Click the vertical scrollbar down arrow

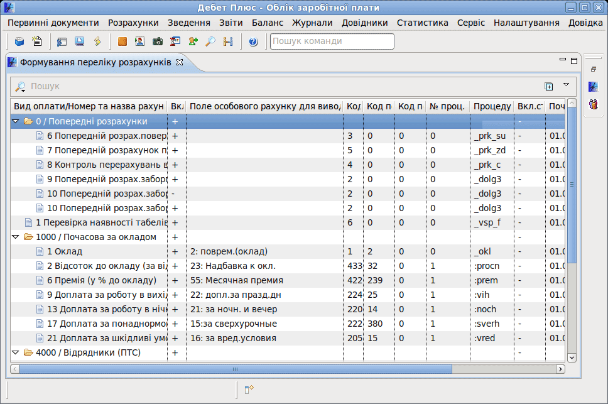(x=572, y=358)
